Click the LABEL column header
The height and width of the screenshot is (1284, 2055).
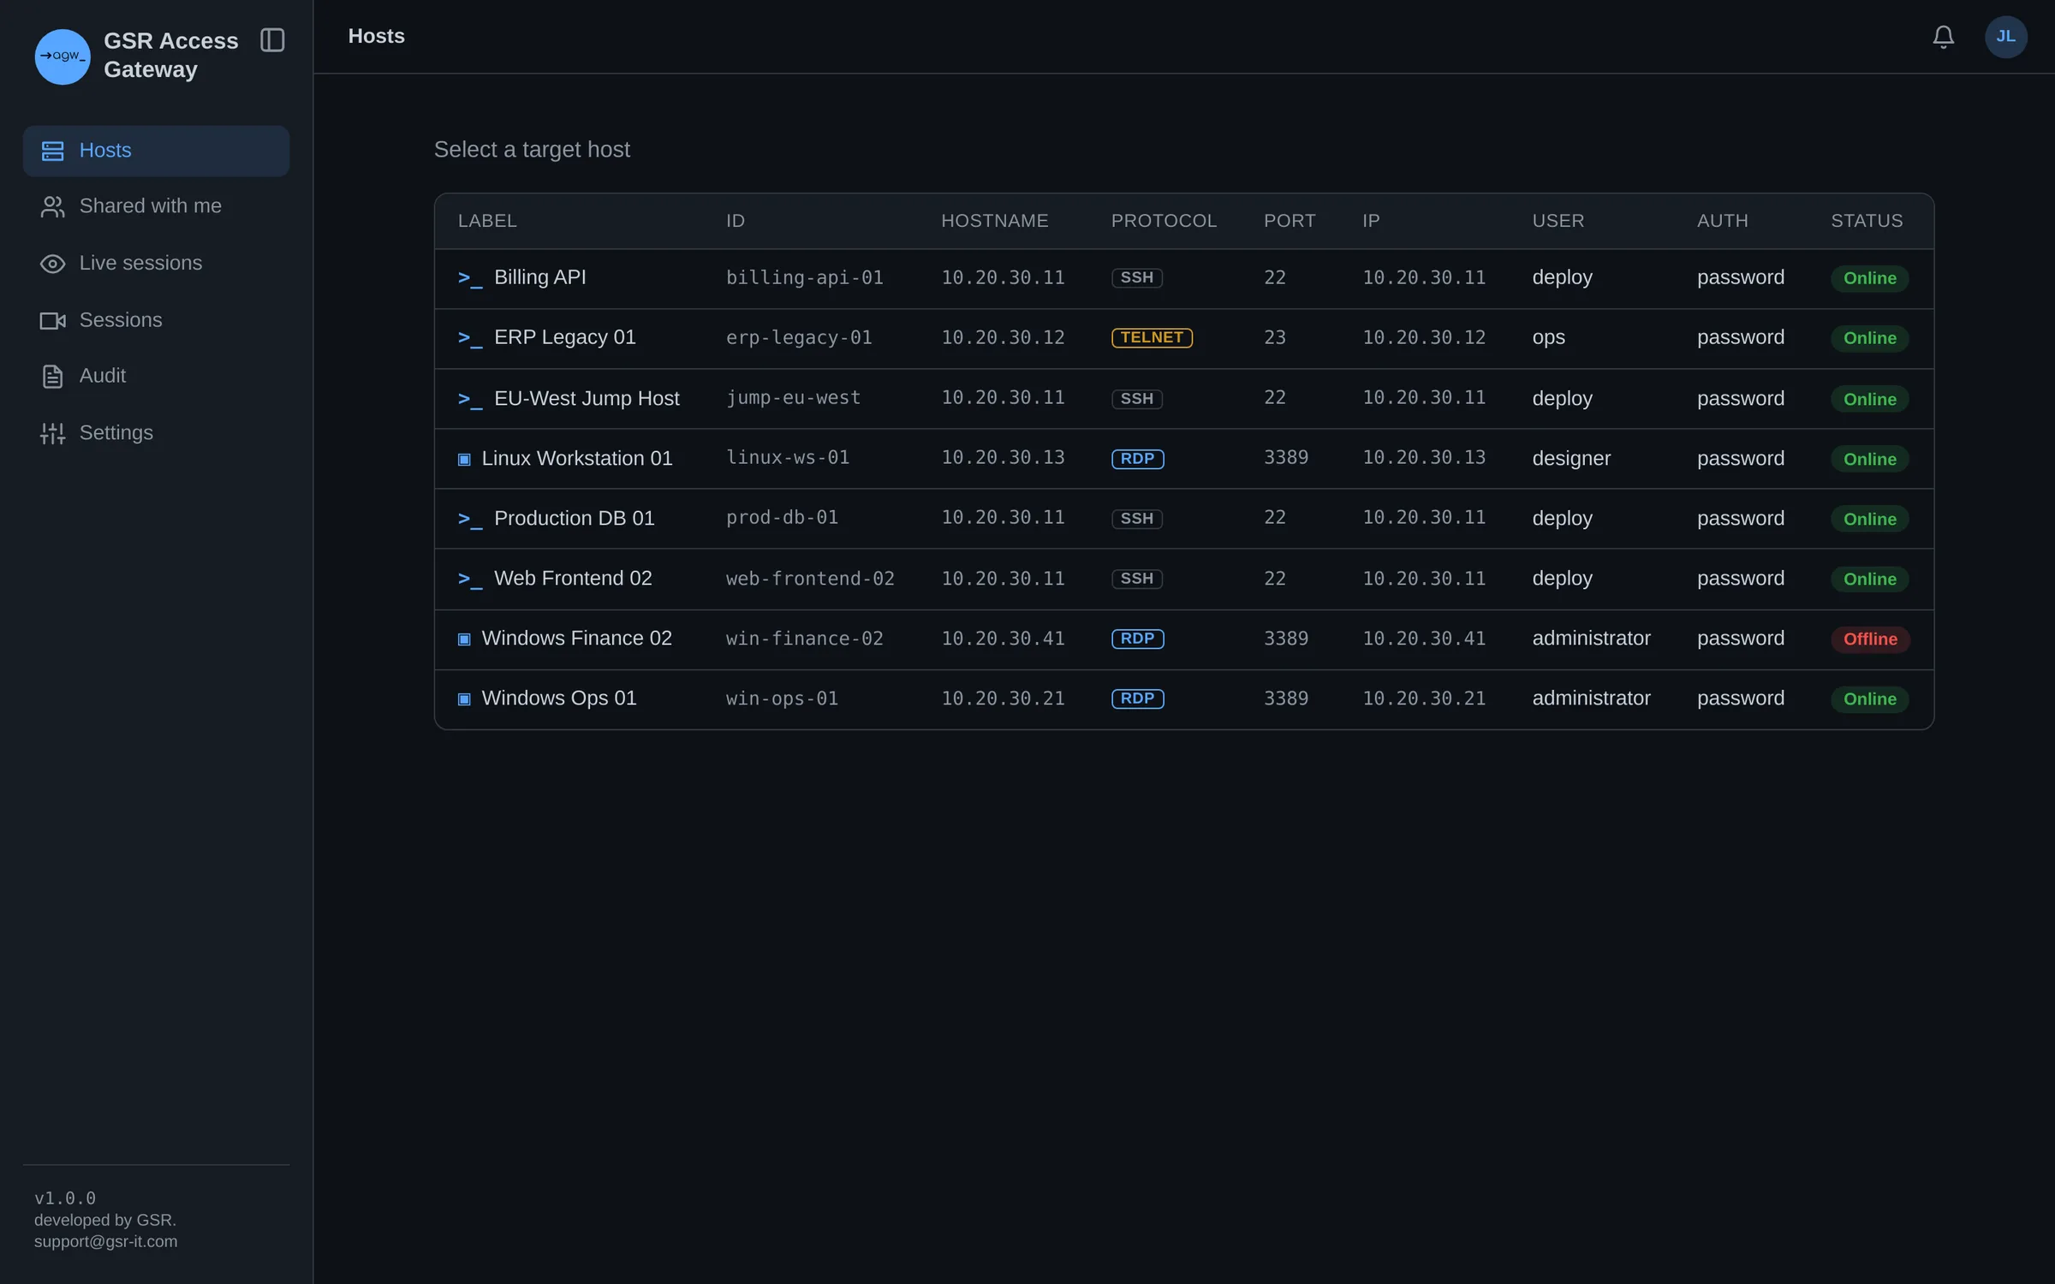(487, 221)
